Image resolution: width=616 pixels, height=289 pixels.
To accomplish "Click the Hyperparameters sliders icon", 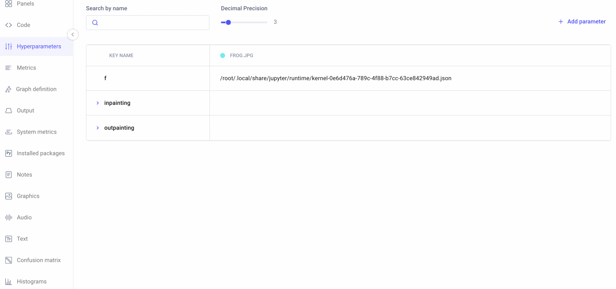I will (x=8, y=46).
